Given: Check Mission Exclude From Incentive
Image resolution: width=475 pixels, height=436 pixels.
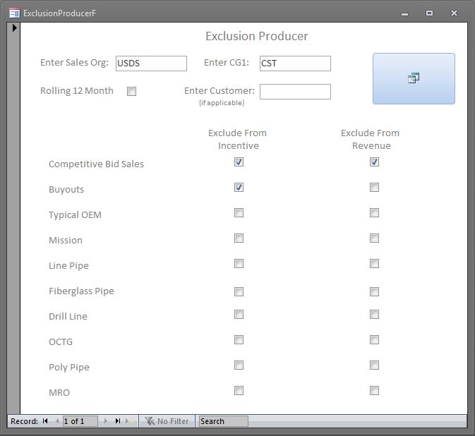Looking at the screenshot, I should 239,238.
